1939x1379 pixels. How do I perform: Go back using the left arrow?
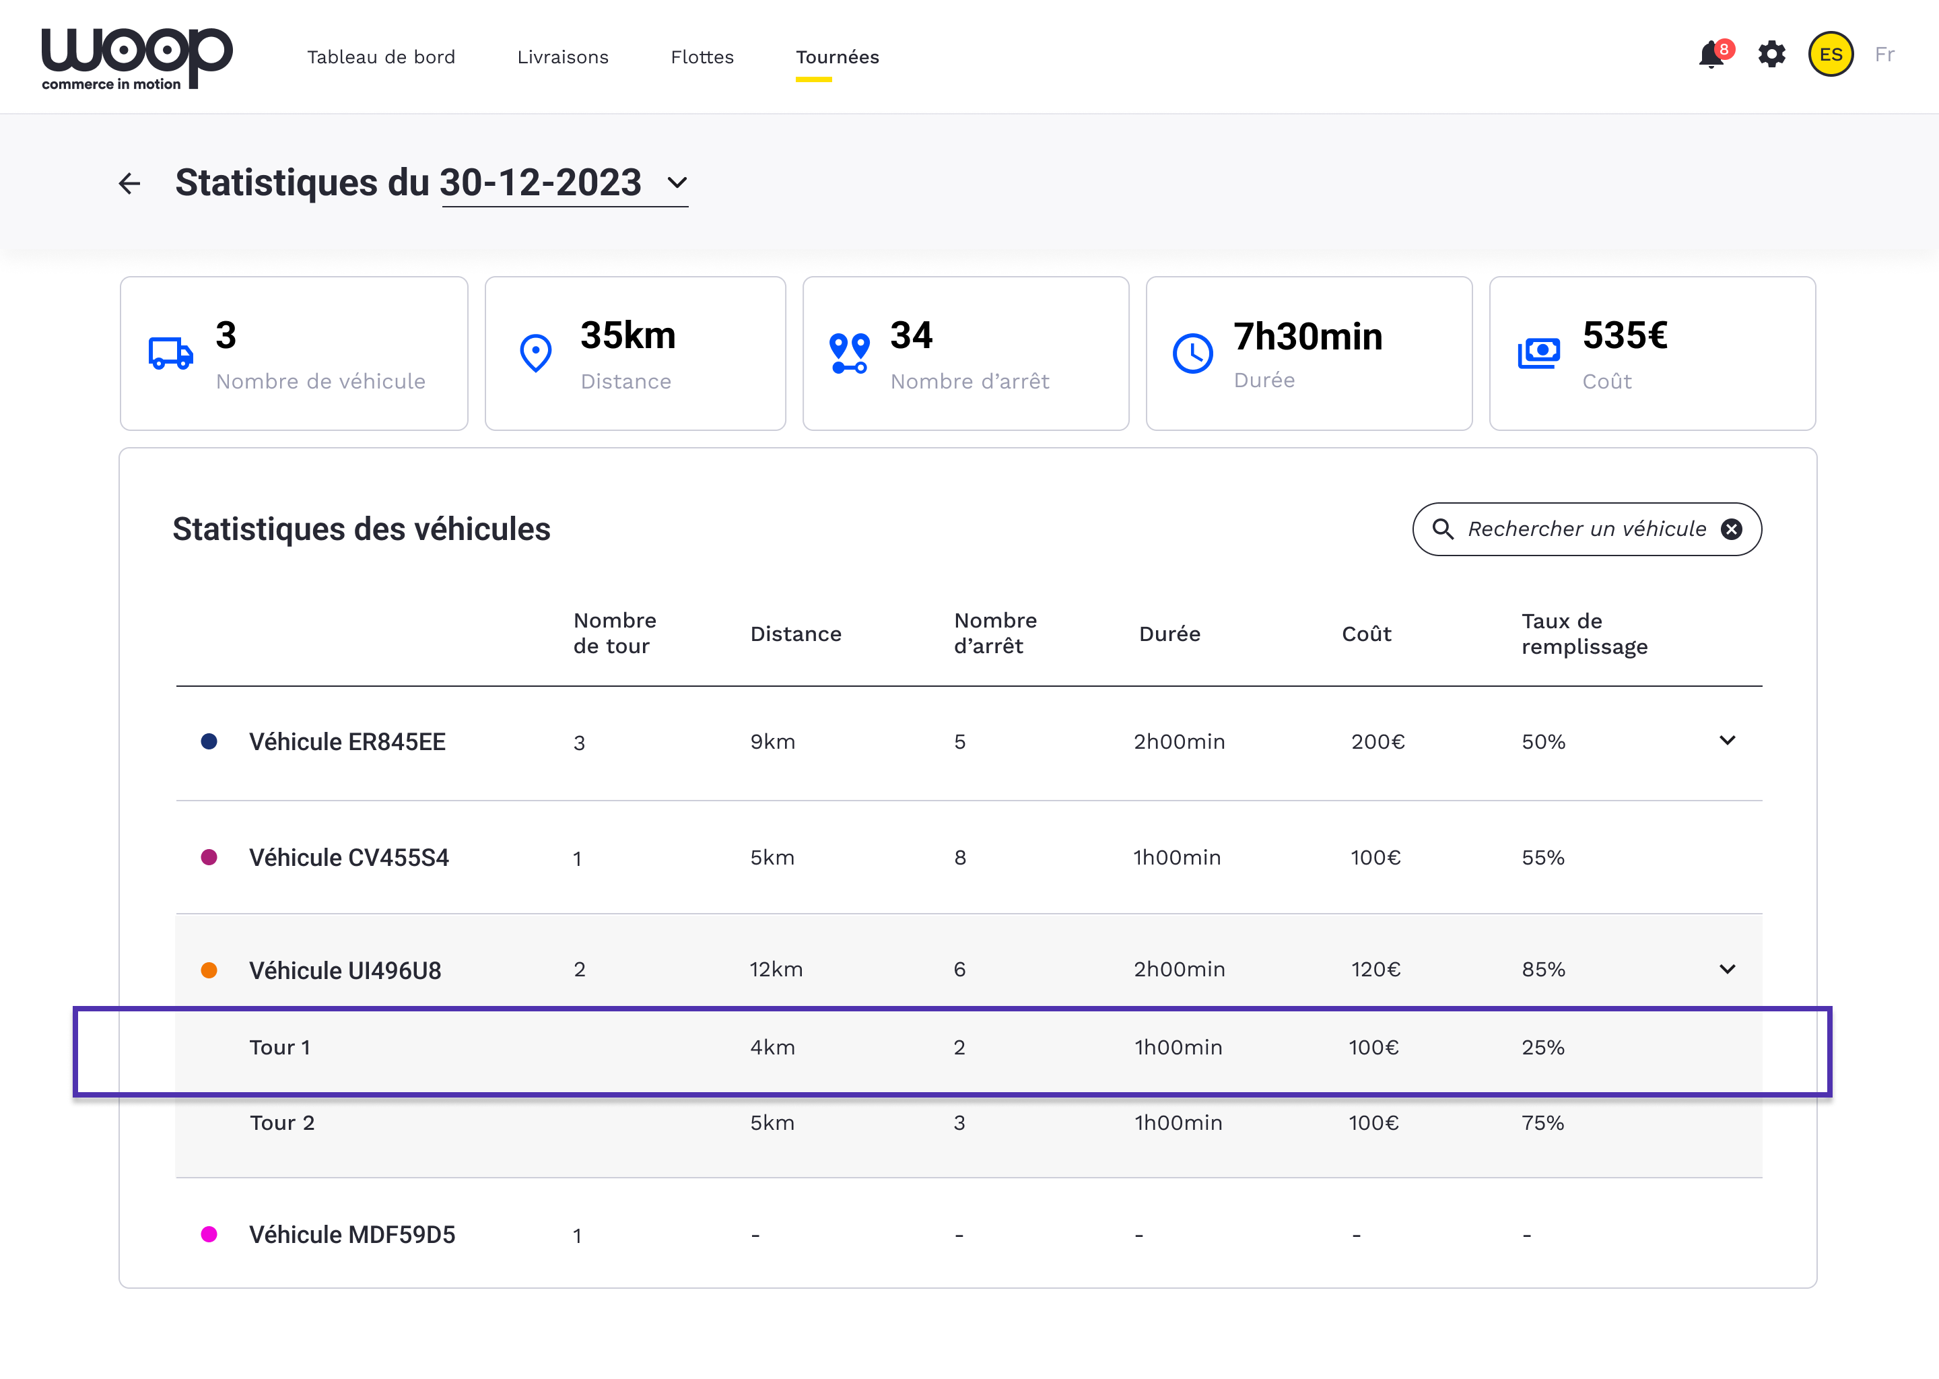pyautogui.click(x=129, y=183)
